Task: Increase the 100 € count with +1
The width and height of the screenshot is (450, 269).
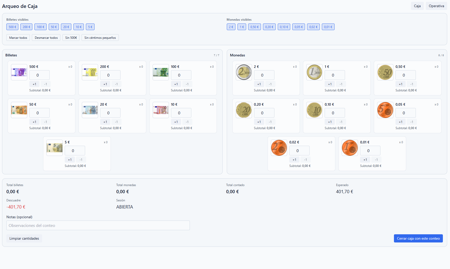Action: point(176,84)
